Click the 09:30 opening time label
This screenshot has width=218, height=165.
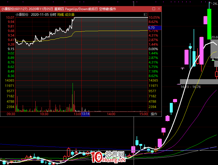(x=11, y=114)
